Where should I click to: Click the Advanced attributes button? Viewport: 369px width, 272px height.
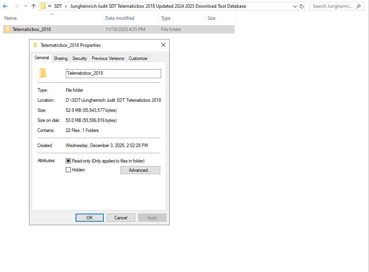(x=140, y=170)
